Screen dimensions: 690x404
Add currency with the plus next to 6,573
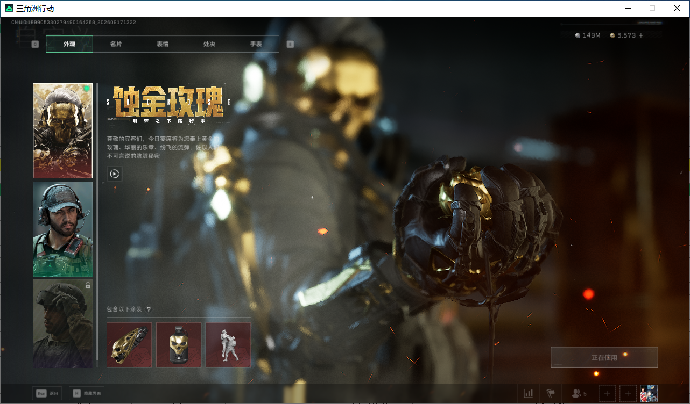tap(641, 35)
